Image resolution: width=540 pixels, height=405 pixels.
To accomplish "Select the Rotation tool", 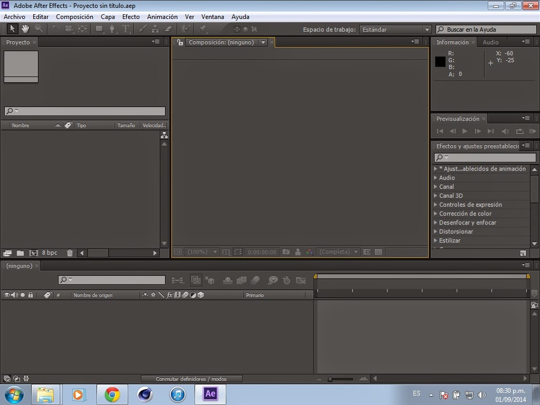I will click(55, 29).
